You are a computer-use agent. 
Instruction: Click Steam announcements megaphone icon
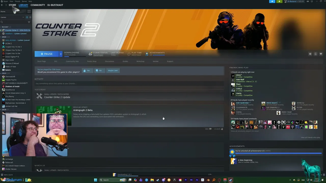pos(272,2)
